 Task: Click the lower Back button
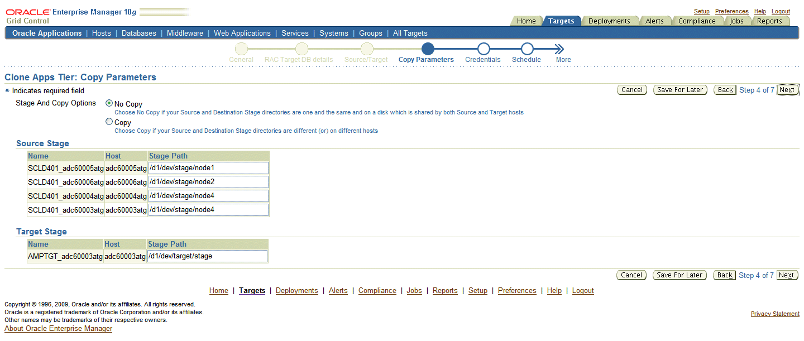point(725,275)
